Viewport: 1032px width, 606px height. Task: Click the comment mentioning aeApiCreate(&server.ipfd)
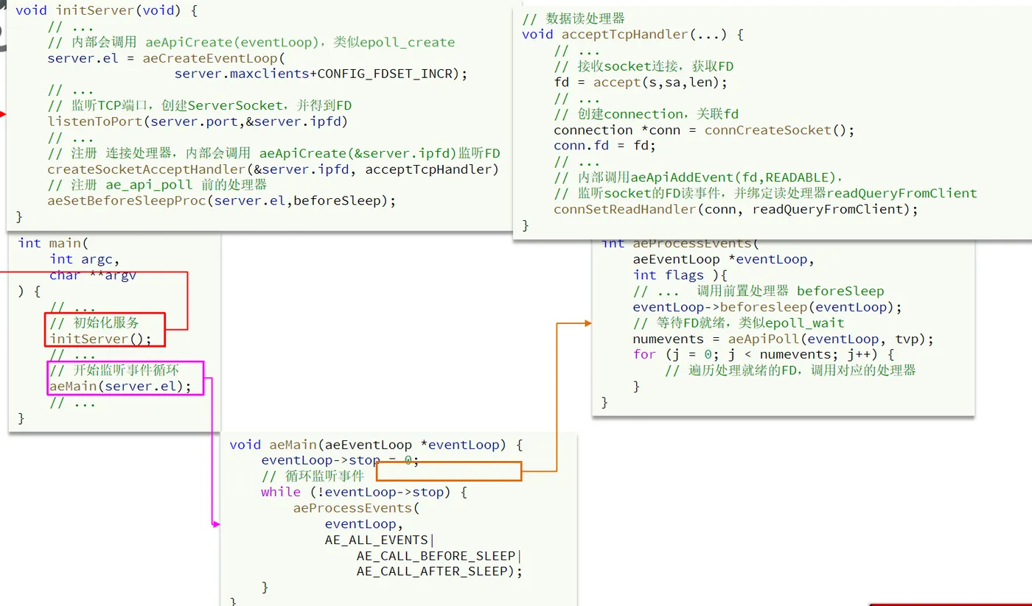[273, 153]
